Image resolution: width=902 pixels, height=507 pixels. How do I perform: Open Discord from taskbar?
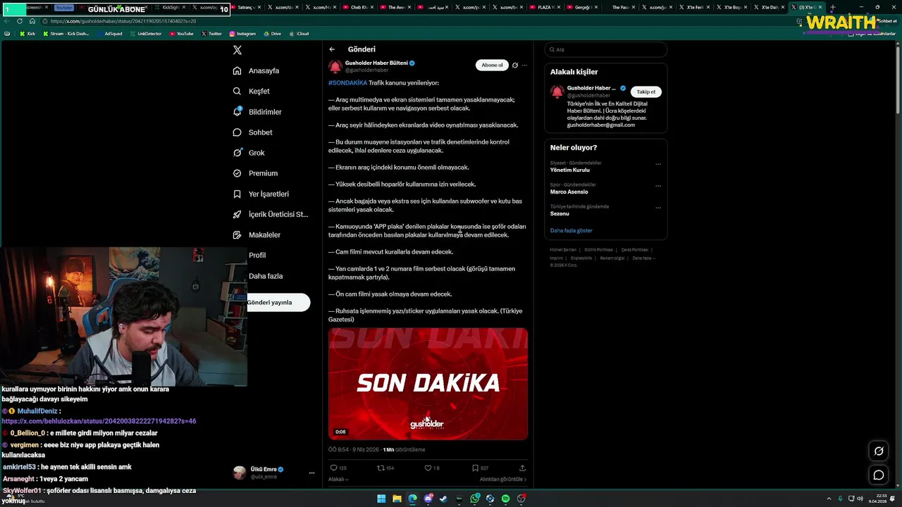click(428, 499)
